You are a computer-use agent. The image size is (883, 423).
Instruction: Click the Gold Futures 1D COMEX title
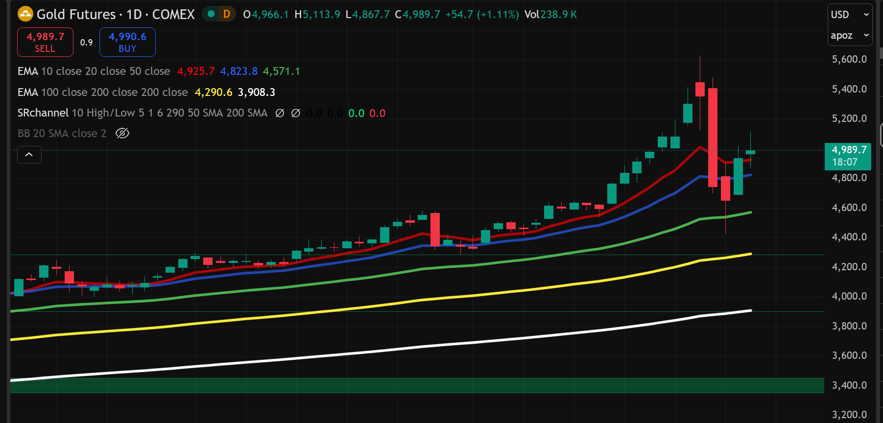116,14
